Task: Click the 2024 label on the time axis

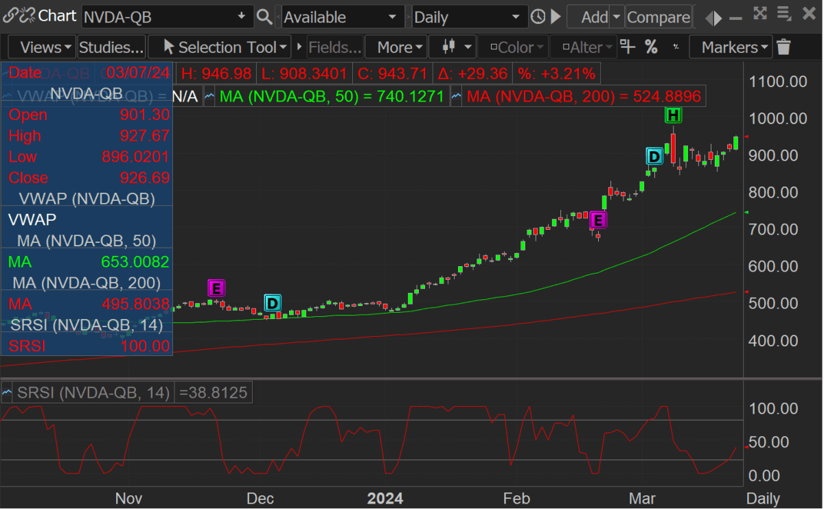Action: [385, 498]
